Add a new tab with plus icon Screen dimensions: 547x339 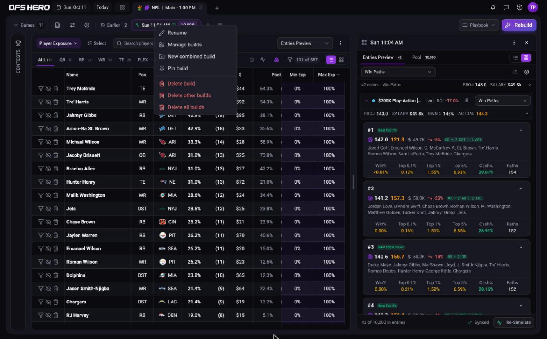pyautogui.click(x=217, y=8)
